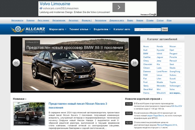The height and width of the screenshot is (130, 195).
Task: Select Porsche in car catalog
Action: coord(173,57)
